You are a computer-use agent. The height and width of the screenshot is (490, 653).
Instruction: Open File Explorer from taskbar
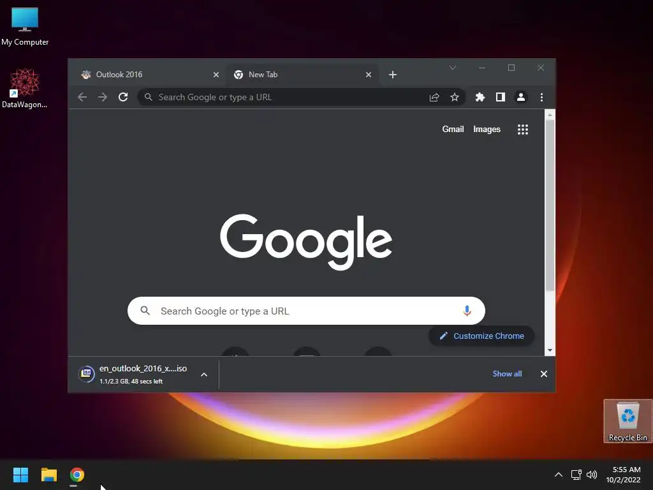click(48, 475)
